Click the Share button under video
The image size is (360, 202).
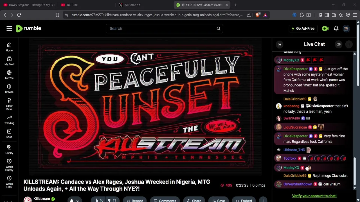point(194,200)
